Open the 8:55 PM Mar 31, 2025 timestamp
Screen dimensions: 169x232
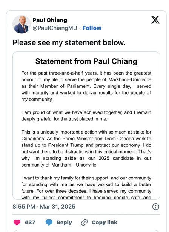click(x=44, y=207)
